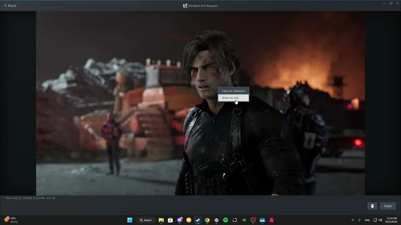Go back using the Back button
401x225 pixels.
(10, 6)
